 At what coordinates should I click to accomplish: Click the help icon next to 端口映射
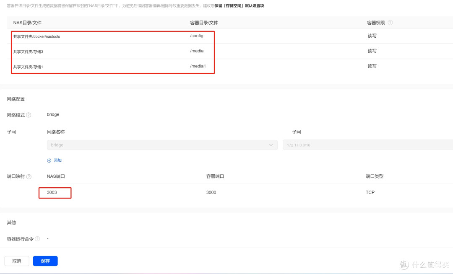coord(29,176)
